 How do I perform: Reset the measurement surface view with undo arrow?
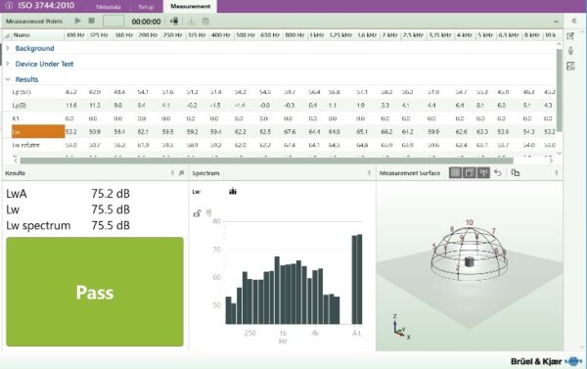(x=498, y=172)
